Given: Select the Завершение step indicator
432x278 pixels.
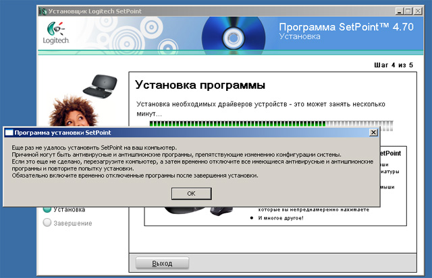Looking at the screenshot, I should pyautogui.click(x=67, y=223).
